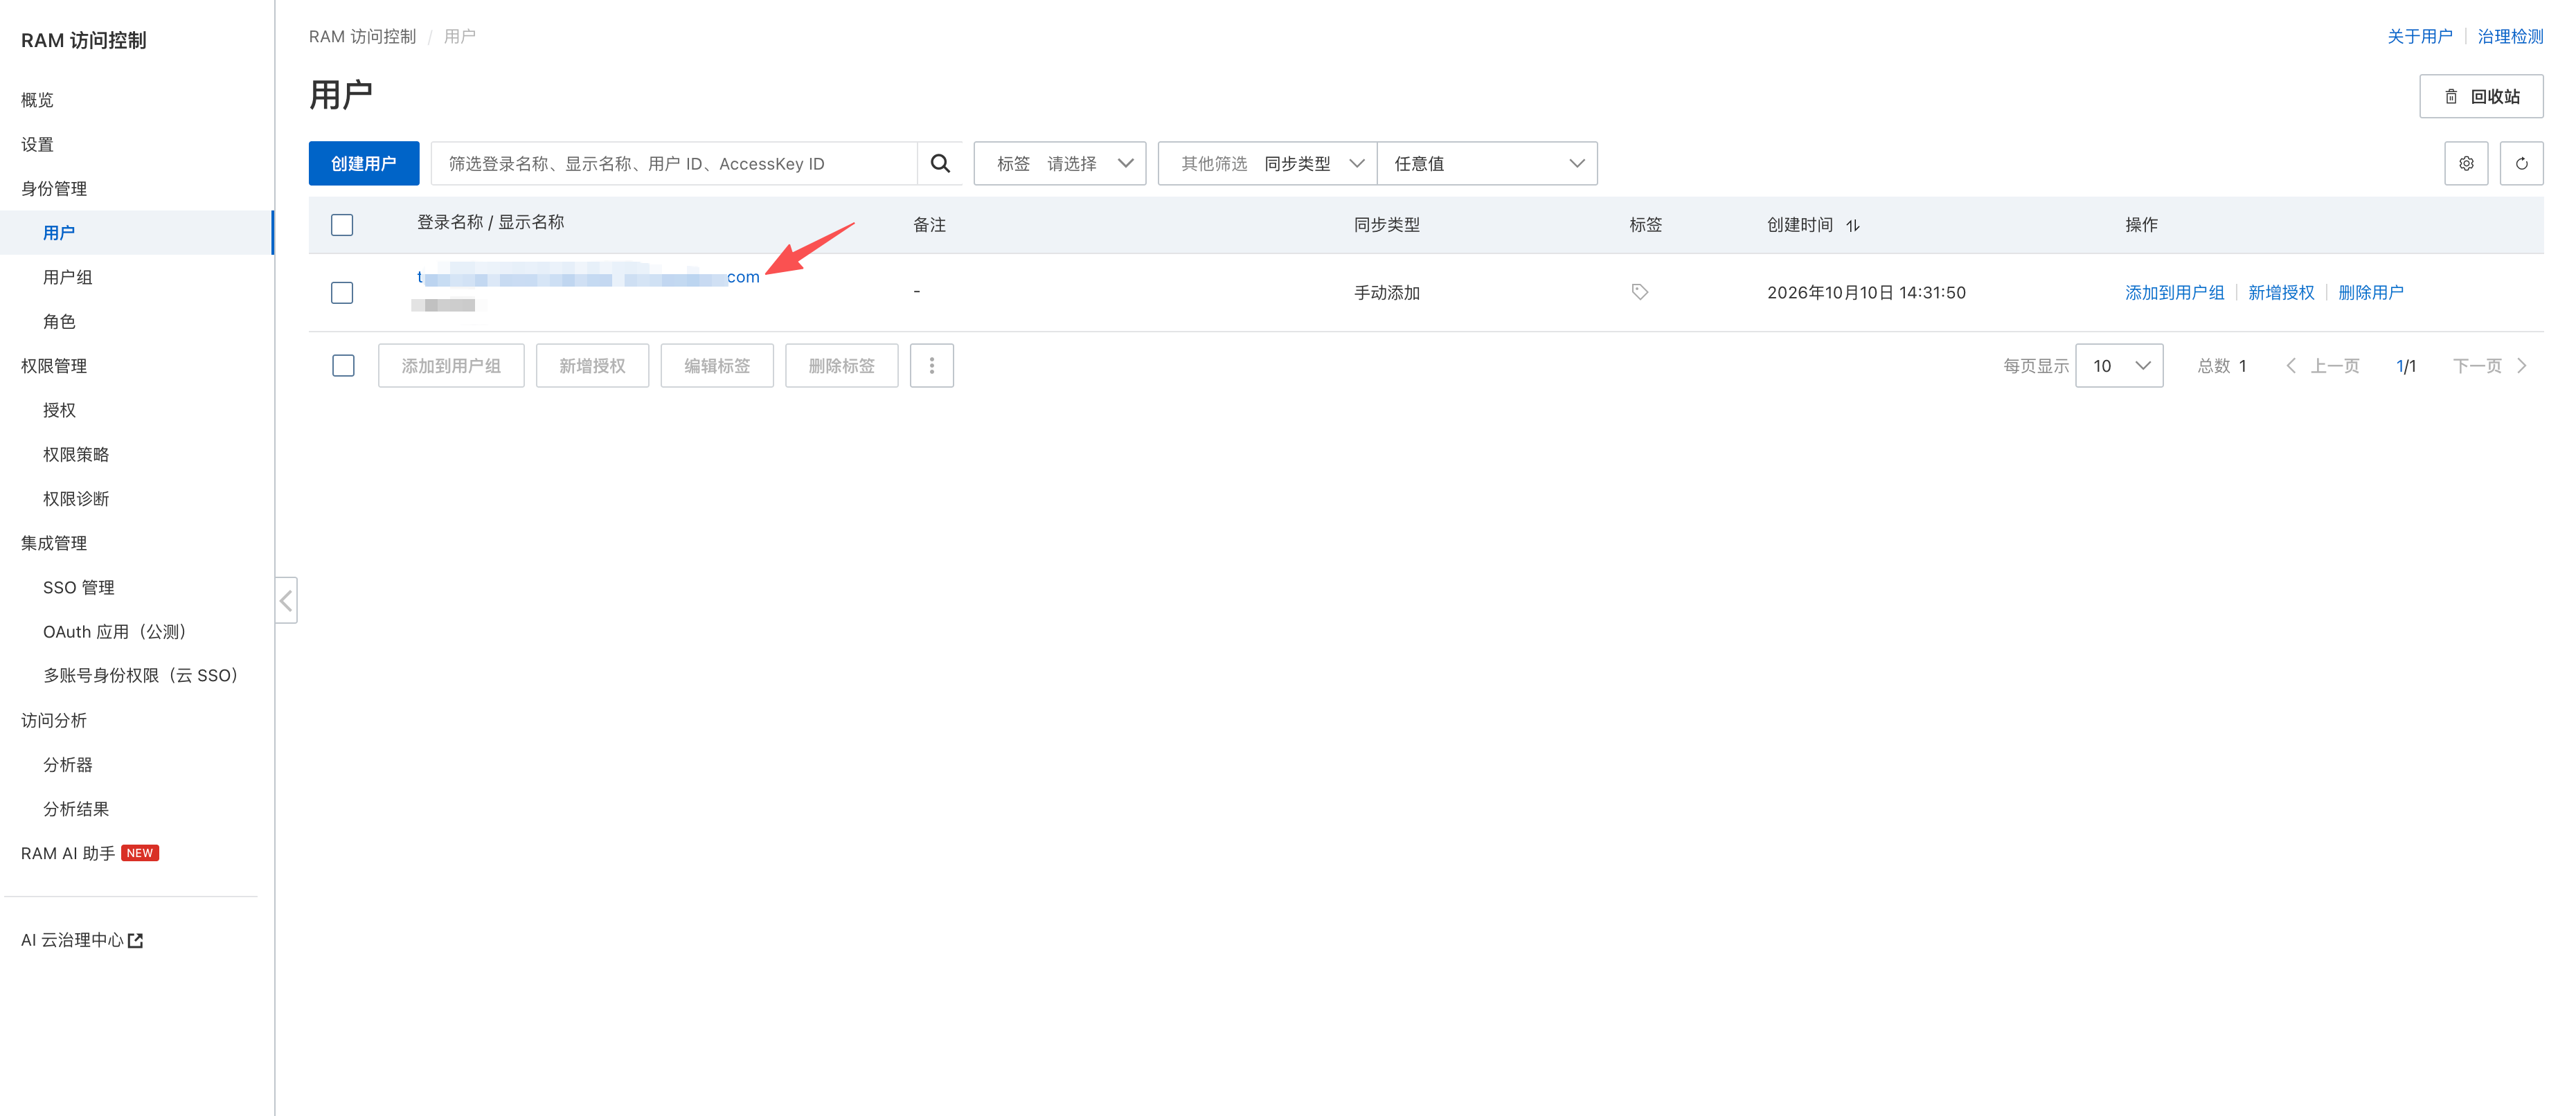Viewport: 2576px width, 1116px height.
Task: Focus the user filter search field
Action: [674, 163]
